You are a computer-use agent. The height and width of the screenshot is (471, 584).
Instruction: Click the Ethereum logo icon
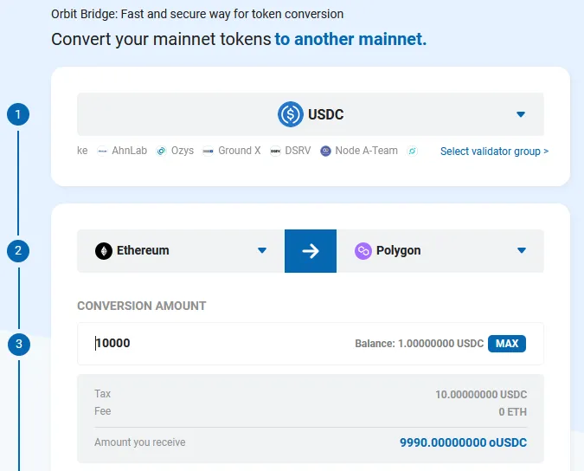pyautogui.click(x=104, y=251)
